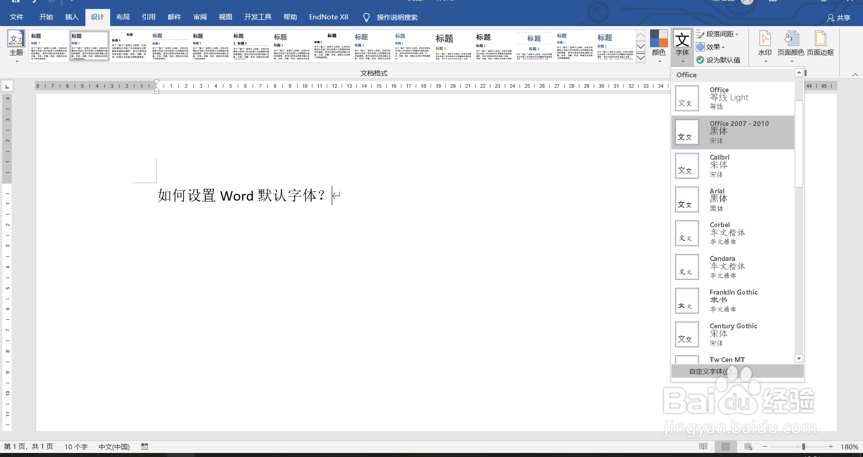
Task: Click 中文(中国) language indicator
Action: coord(114,447)
